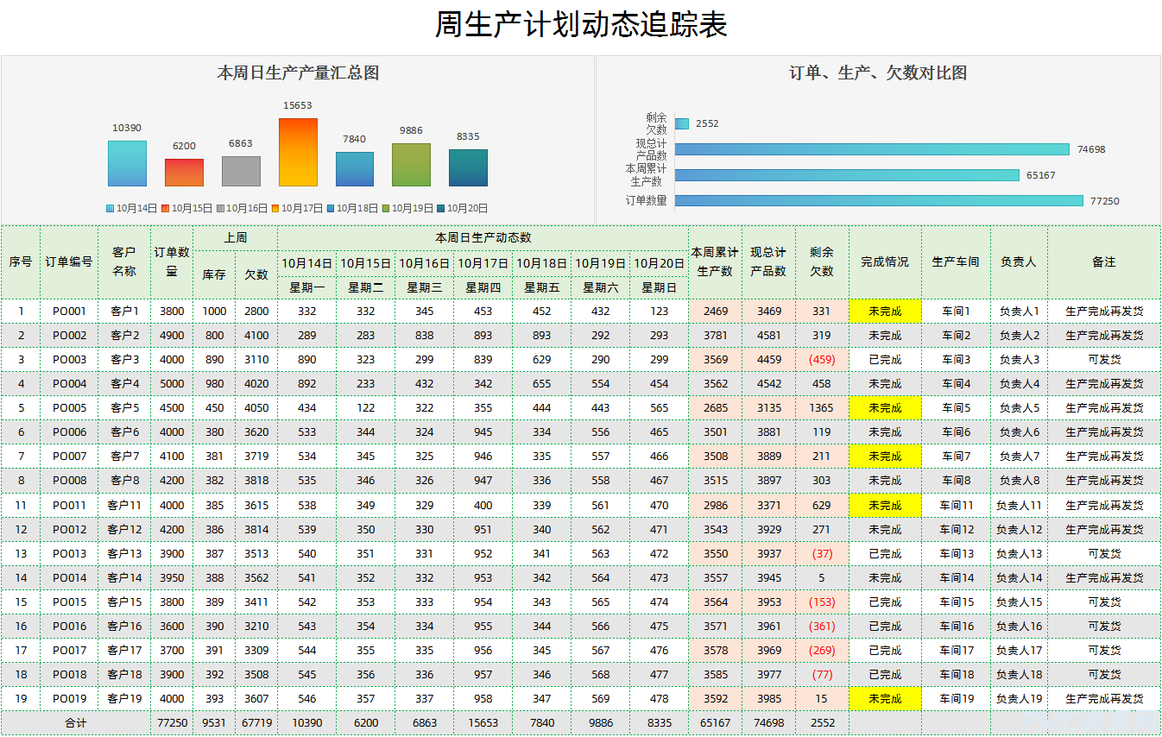Screen dimensions: 1162x737
Task: Select the 客户14 customer cell
Action: coord(124,578)
